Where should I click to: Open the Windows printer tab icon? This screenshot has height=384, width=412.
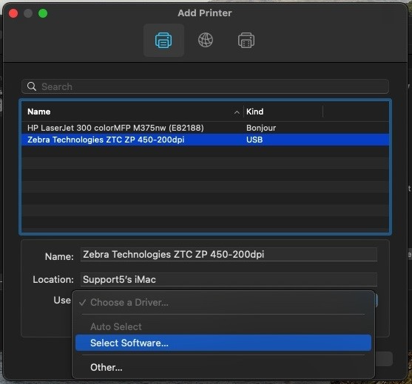click(x=246, y=40)
